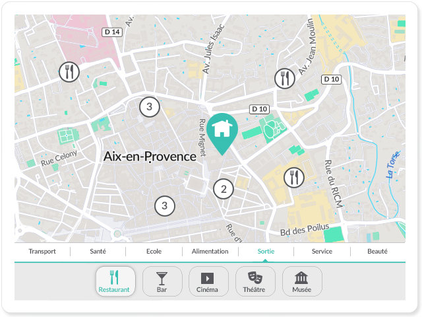The image size is (422, 317).
Task: Select restaurant marker near D 14
Action: point(69,72)
